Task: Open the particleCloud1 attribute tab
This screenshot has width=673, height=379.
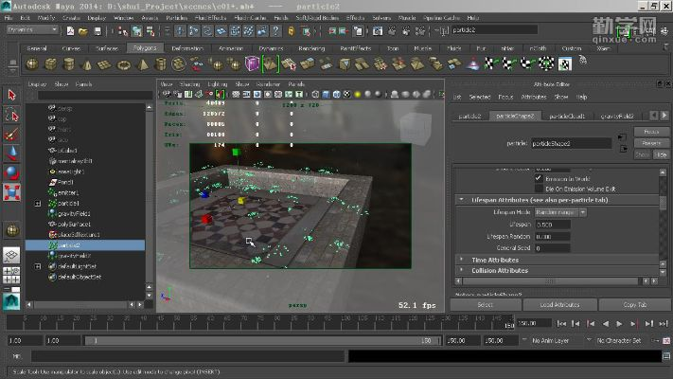Action: [569, 116]
